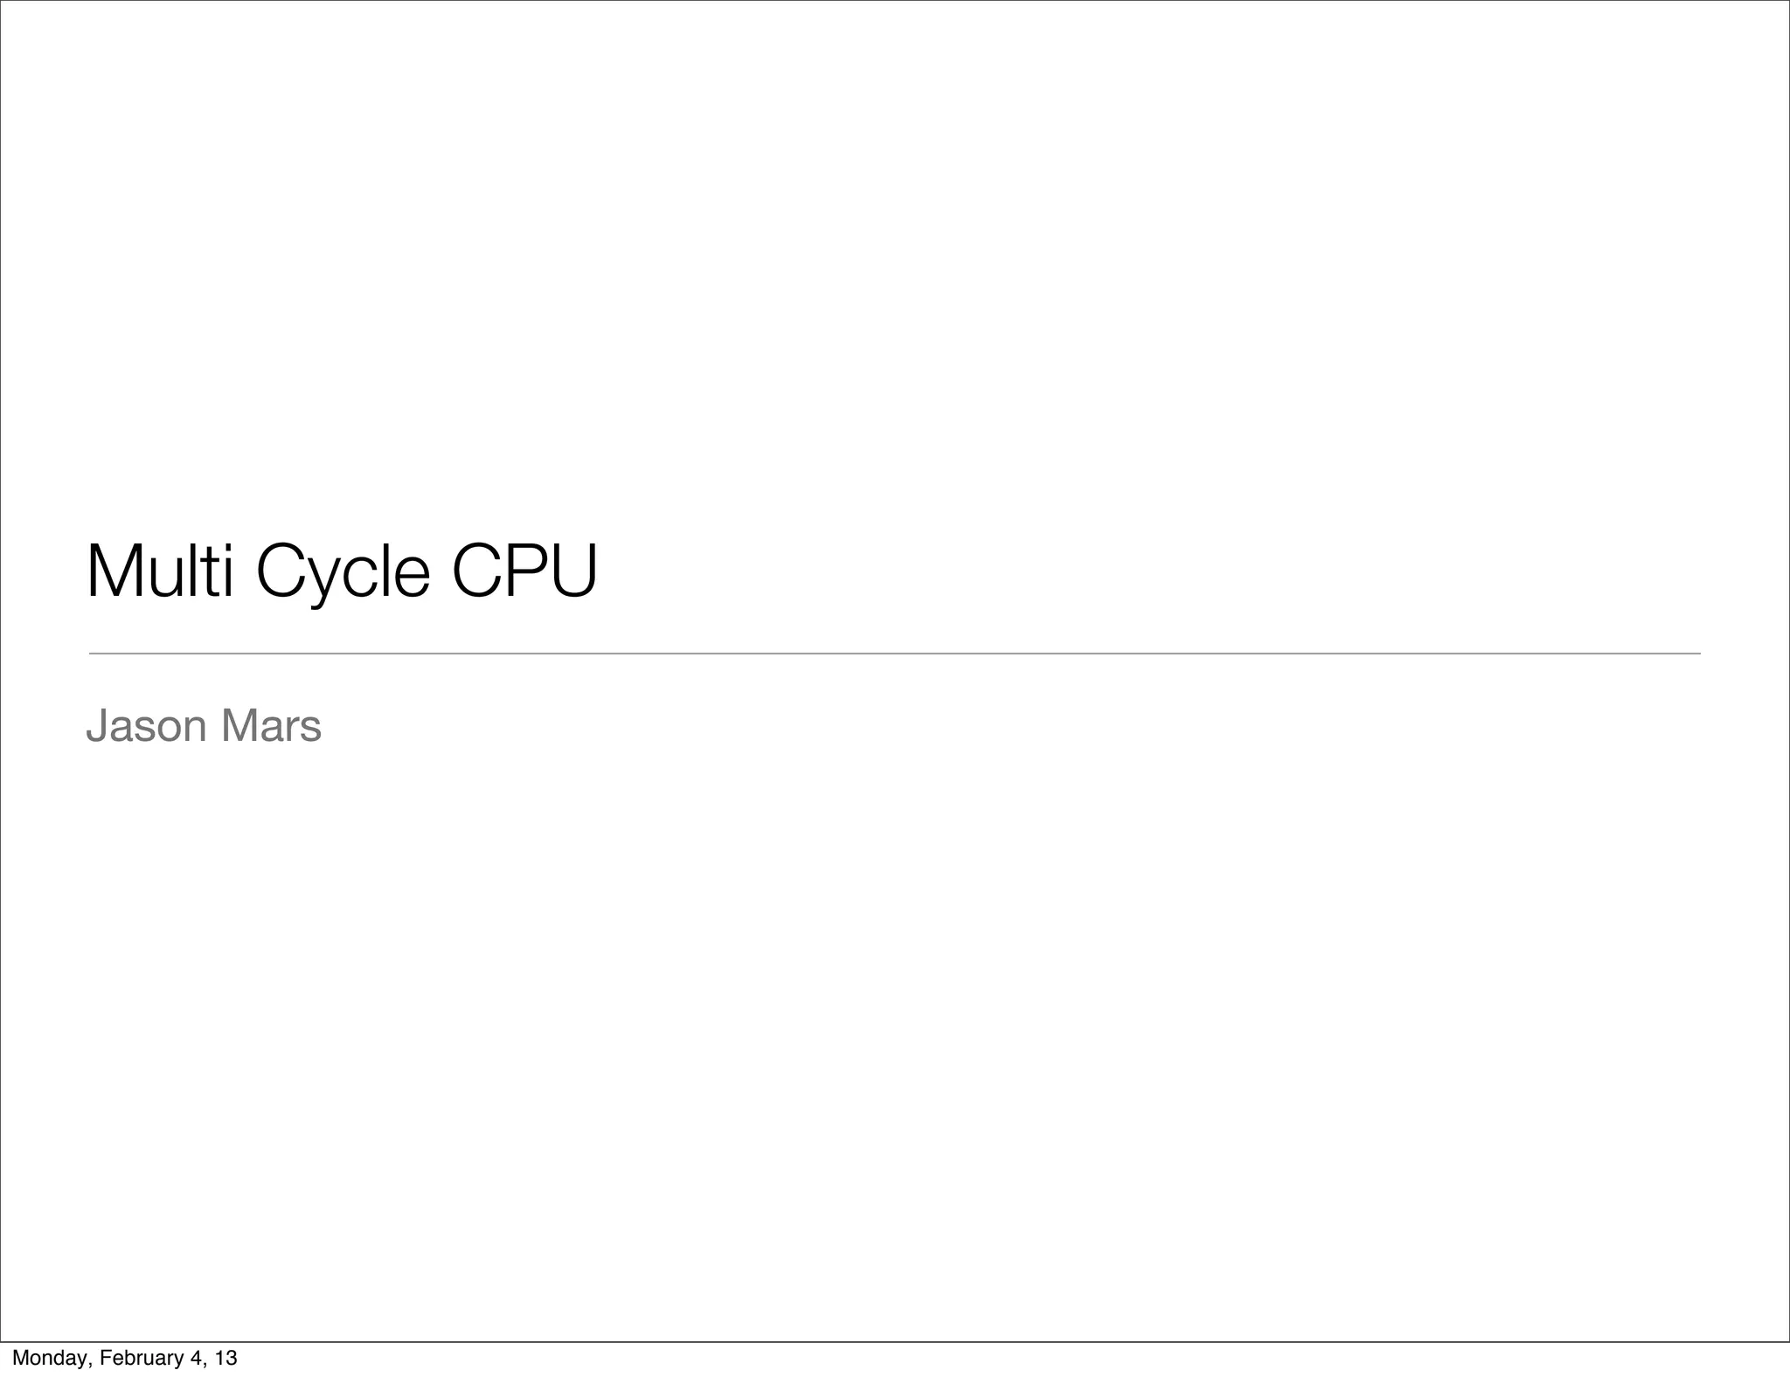Click "CPU" in the slide title
Screen dimensions: 1790x1377
pyautogui.click(x=524, y=572)
